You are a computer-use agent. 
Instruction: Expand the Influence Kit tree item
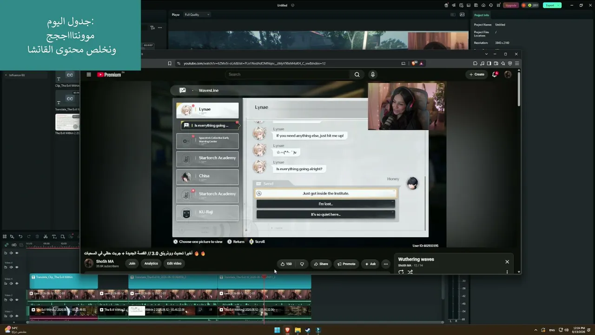(x=6, y=75)
